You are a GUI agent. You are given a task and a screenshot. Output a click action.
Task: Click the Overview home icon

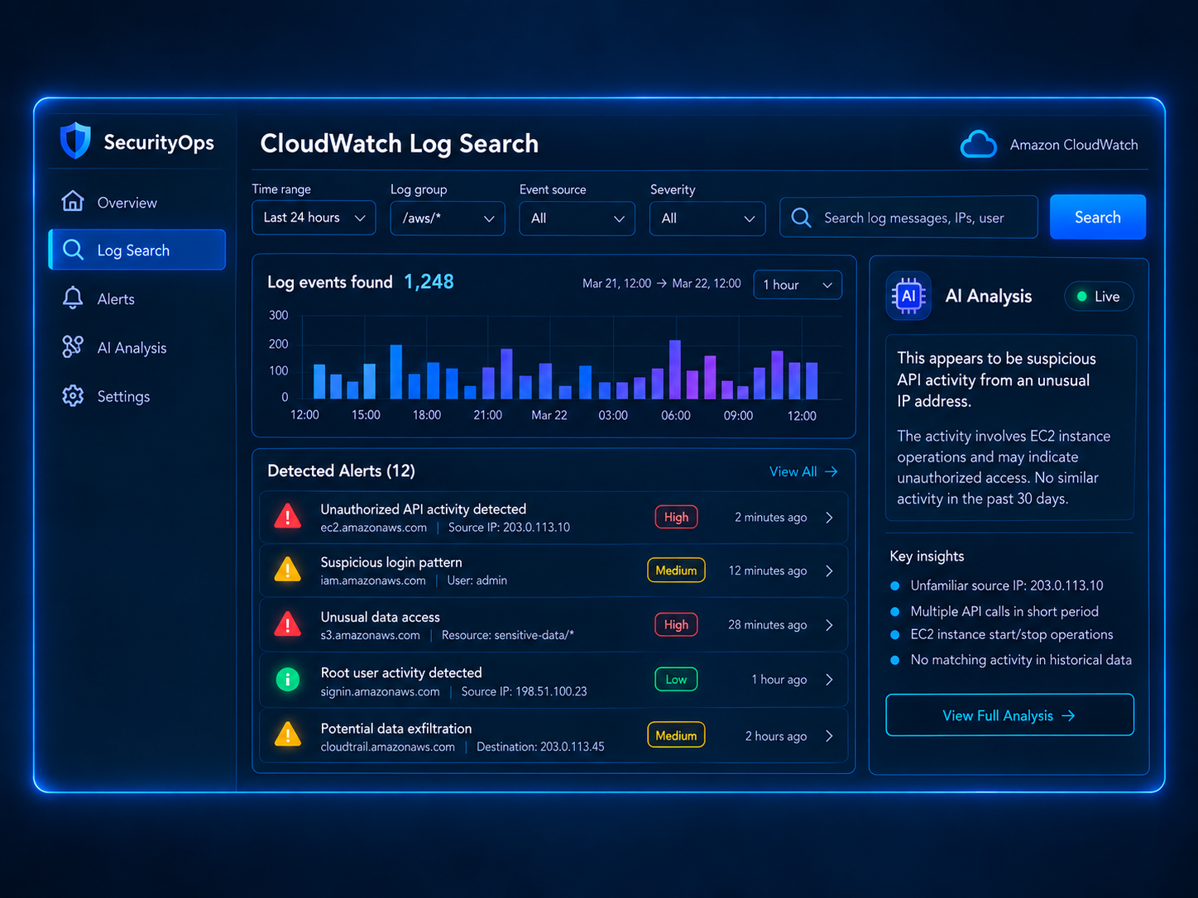tap(73, 201)
